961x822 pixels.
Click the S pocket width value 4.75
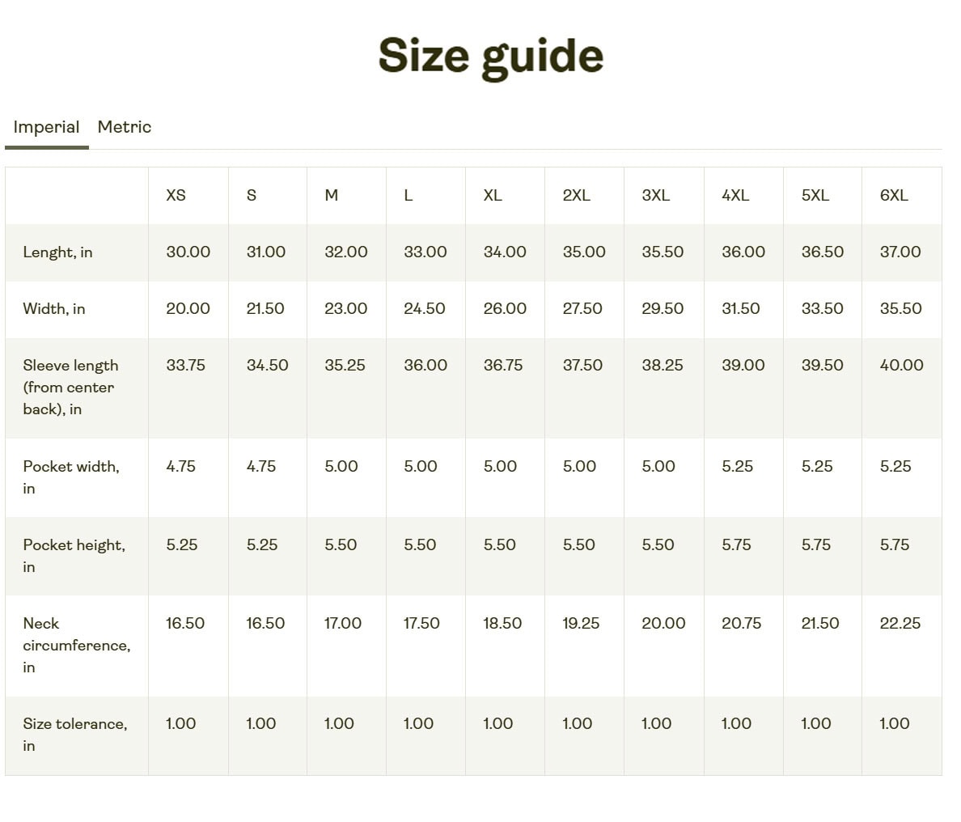pyautogui.click(x=260, y=466)
